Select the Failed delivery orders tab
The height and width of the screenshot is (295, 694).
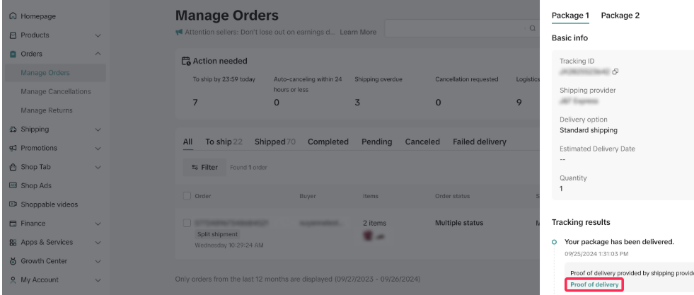point(479,142)
